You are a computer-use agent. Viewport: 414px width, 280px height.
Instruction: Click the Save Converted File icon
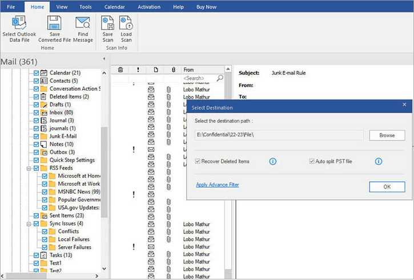pyautogui.click(x=54, y=24)
